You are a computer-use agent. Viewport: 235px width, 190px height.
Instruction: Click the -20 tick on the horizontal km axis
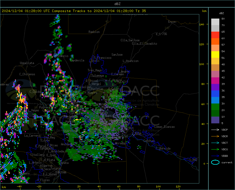[39, 186]
